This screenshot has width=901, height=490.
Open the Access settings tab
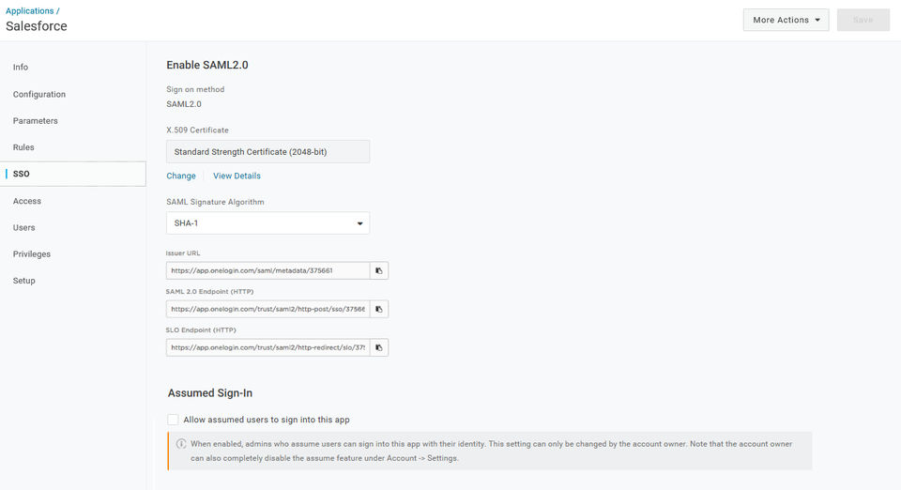(27, 201)
